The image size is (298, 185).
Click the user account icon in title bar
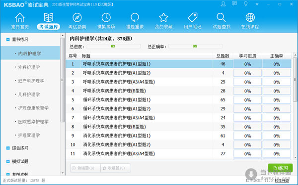coord(223,4)
